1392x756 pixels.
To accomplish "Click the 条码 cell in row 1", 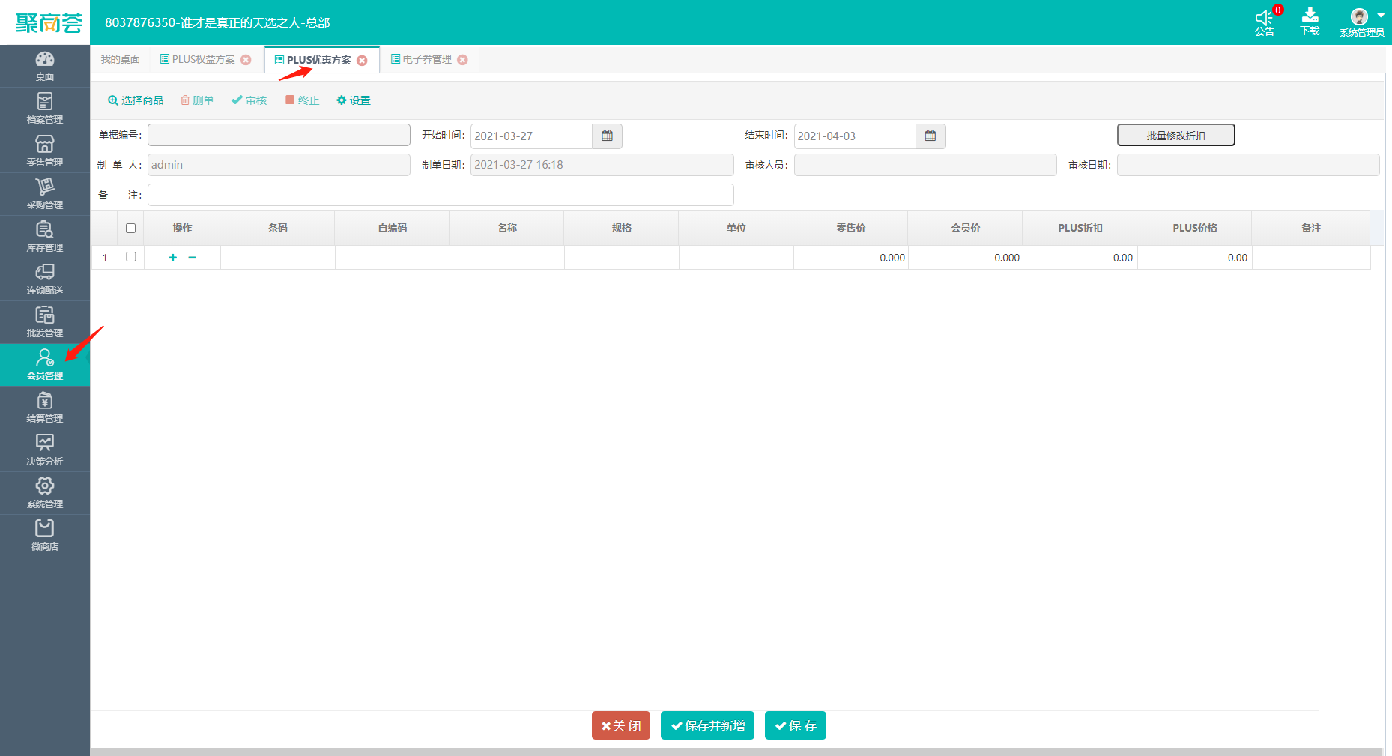I will [x=277, y=258].
